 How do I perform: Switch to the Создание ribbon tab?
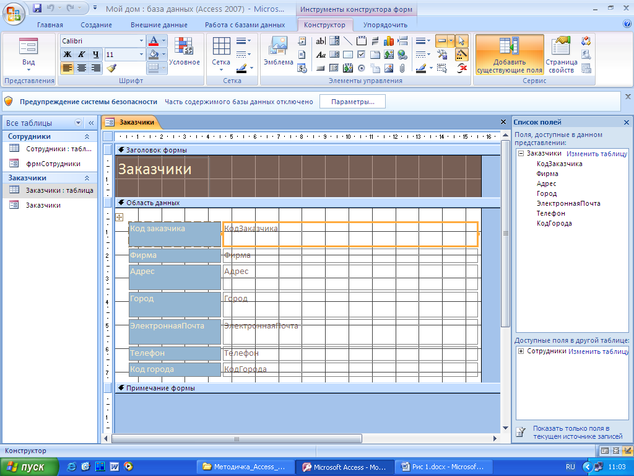coord(96,25)
